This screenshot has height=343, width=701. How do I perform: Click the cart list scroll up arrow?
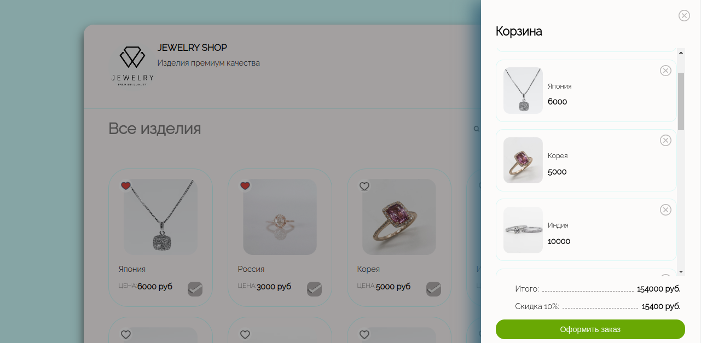(681, 53)
